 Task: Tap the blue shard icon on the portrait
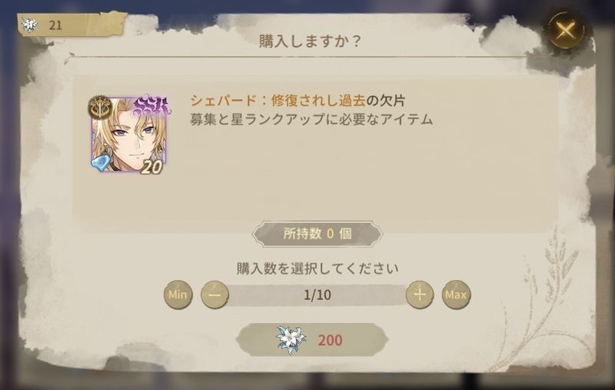click(x=101, y=161)
